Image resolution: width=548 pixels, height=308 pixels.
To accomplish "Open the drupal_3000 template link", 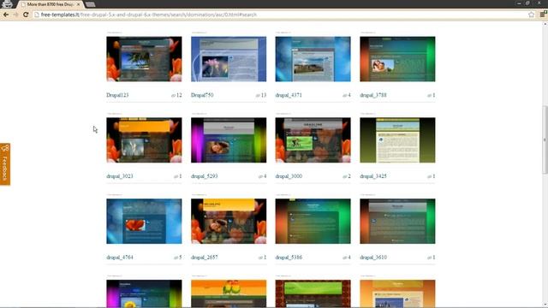I will pos(289,176).
